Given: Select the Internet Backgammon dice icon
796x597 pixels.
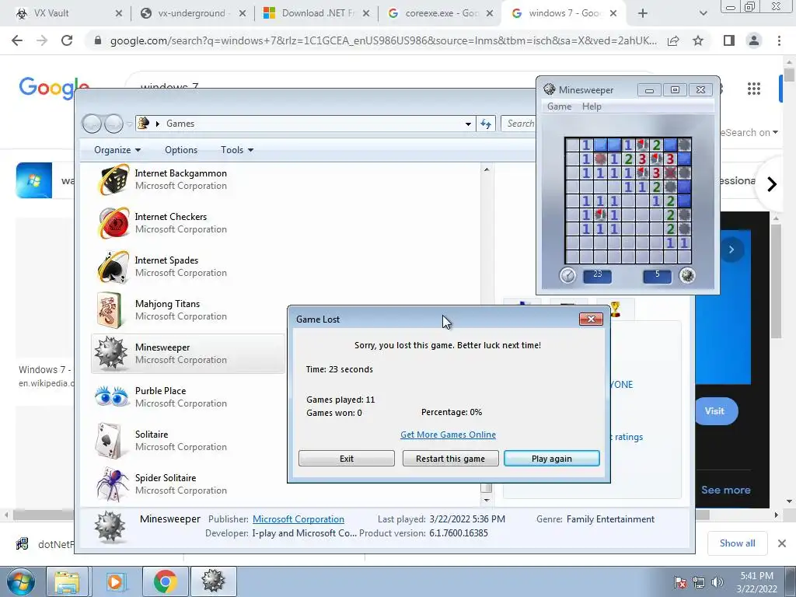Looking at the screenshot, I should (113, 180).
